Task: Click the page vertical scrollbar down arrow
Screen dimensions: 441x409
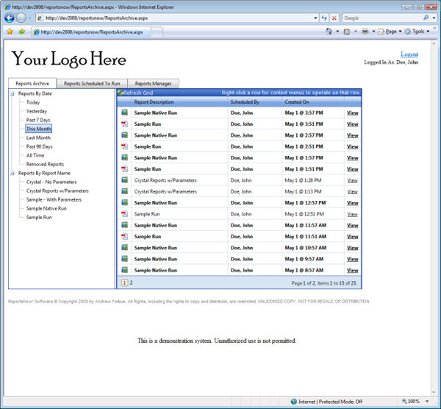Action: click(434, 393)
